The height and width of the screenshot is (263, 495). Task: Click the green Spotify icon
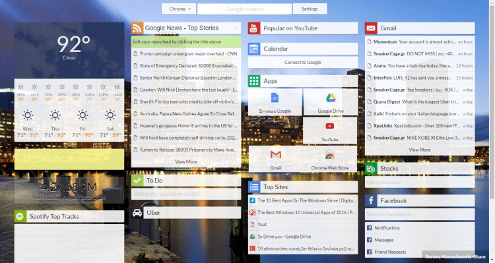pyautogui.click(x=20, y=216)
